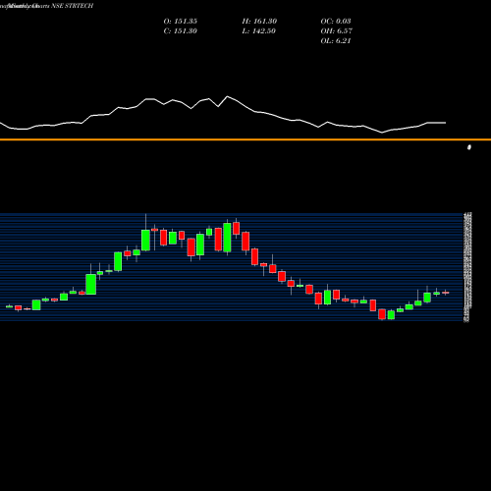Click the OL: 6.21 value
Viewport: 491px width, 491px height.
click(336, 41)
